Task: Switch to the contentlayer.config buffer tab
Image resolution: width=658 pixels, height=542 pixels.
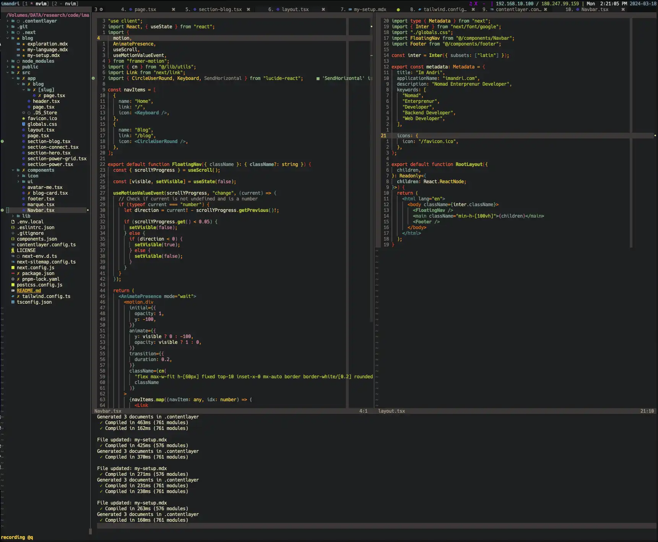Action: tap(518, 10)
